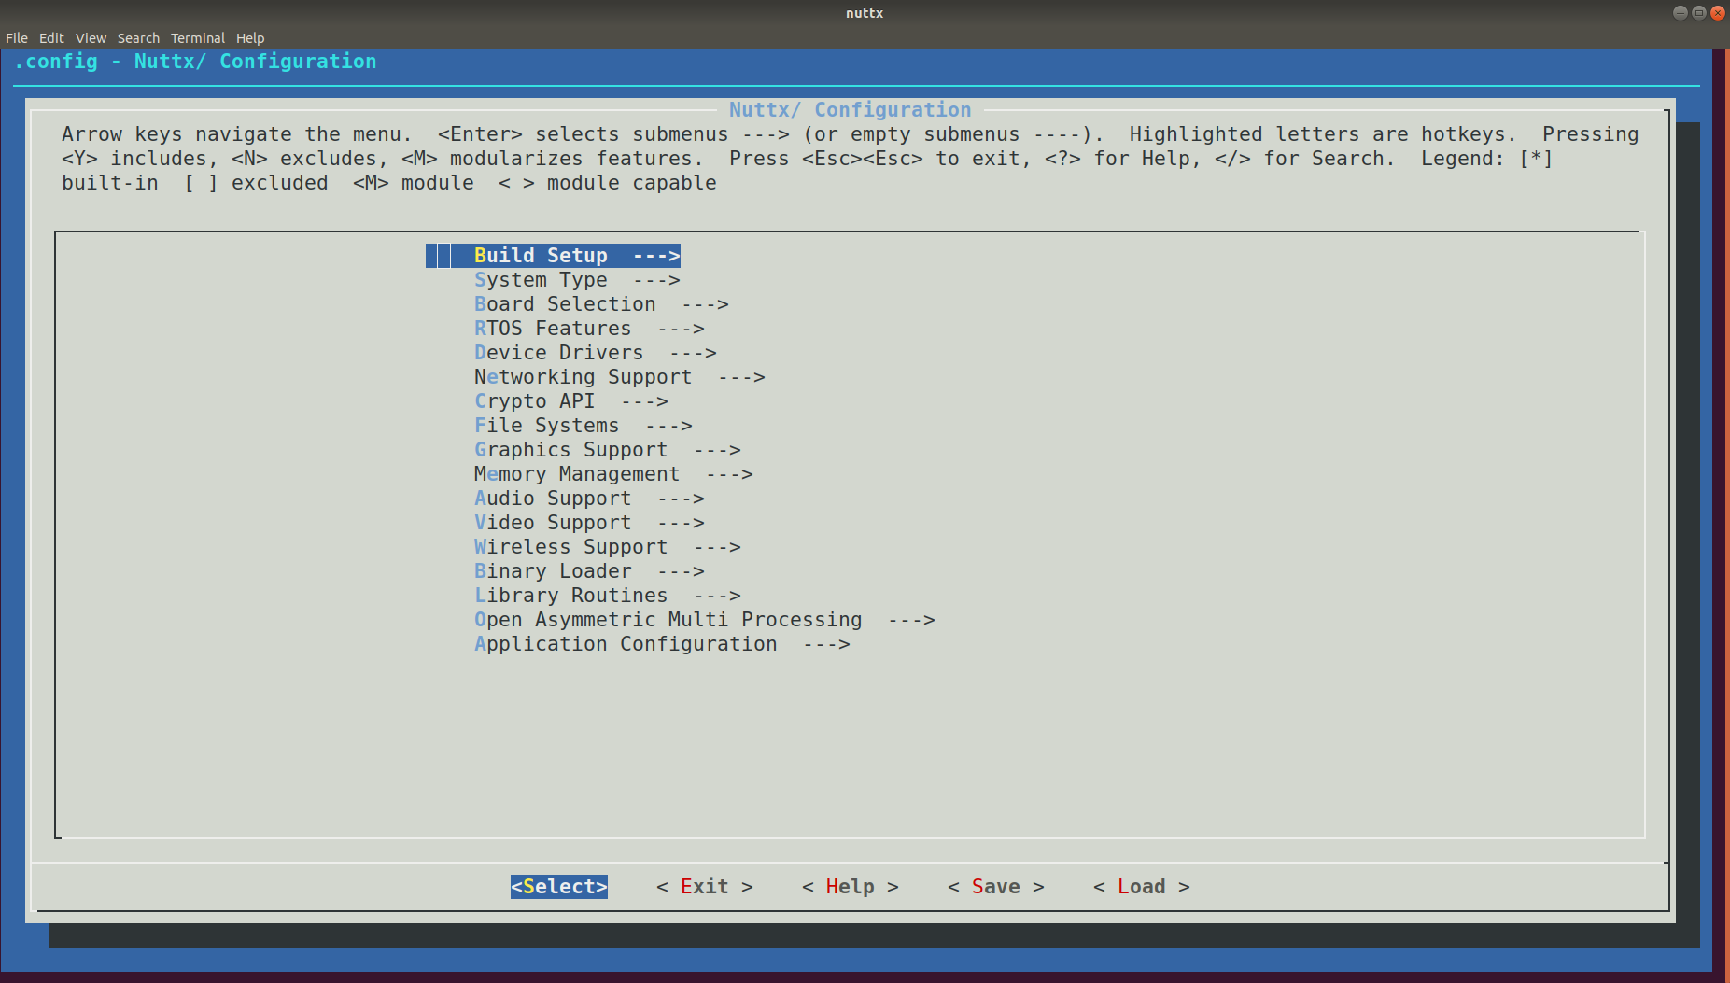The width and height of the screenshot is (1730, 983).
Task: Open Memory Management entry
Action: coord(612,474)
